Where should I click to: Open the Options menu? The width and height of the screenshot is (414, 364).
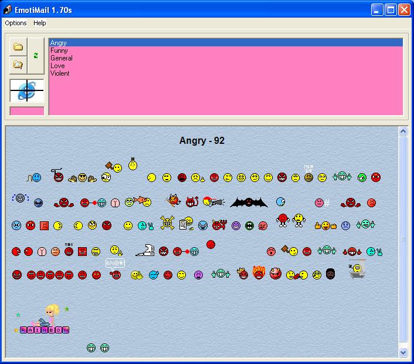tap(16, 23)
